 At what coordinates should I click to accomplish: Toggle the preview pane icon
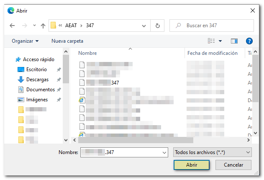click(234, 41)
